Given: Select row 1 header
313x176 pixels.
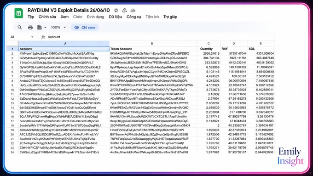Looking at the screenshot, I should click(x=12, y=49).
